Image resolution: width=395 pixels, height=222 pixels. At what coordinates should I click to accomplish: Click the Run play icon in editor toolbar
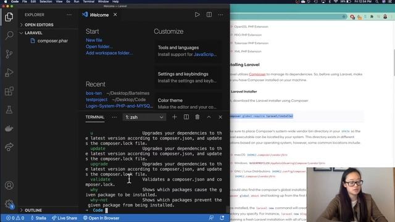click(x=197, y=15)
